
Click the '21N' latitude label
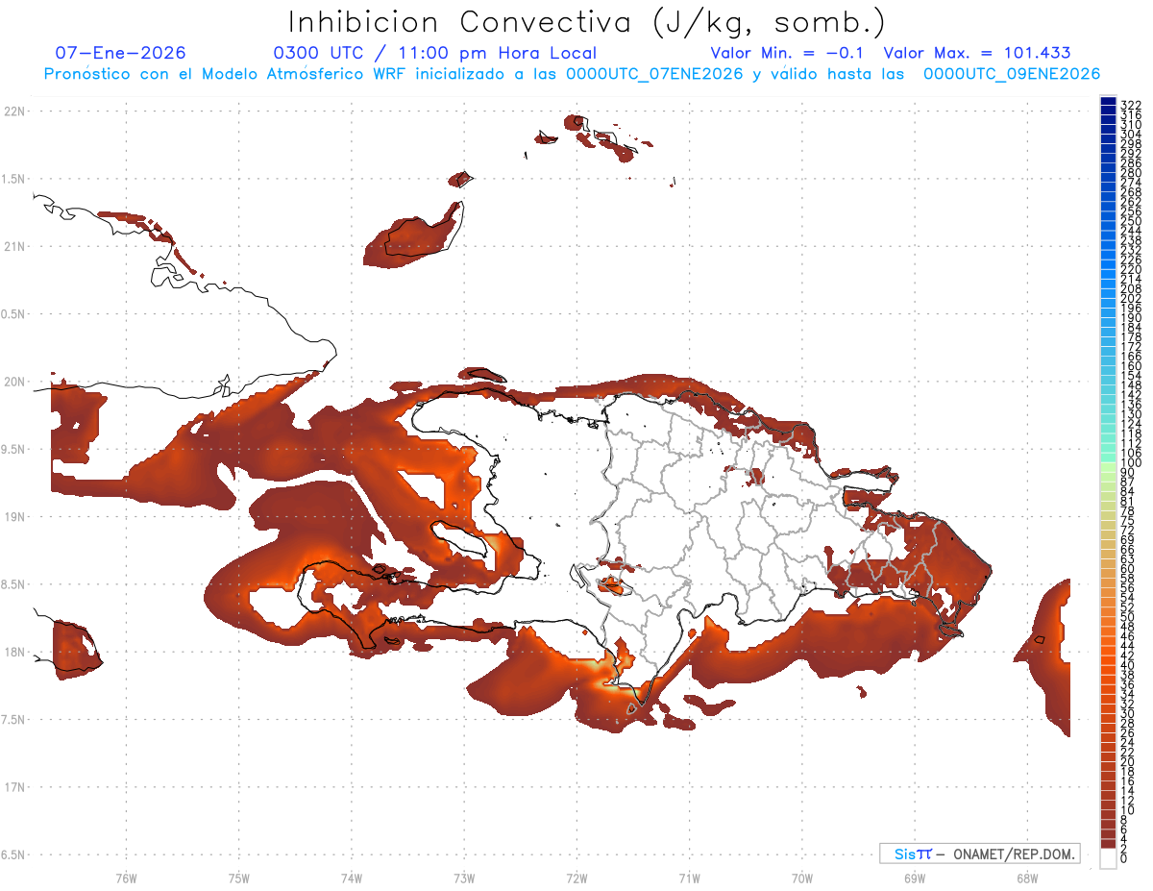click(x=14, y=246)
